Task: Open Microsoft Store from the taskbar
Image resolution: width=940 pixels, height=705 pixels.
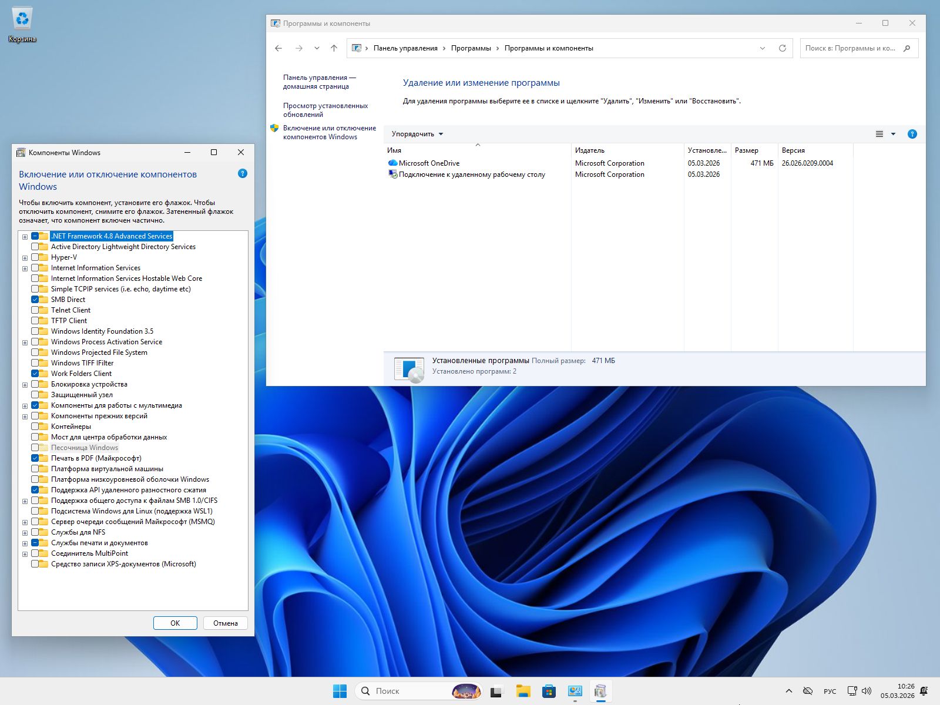Action: (x=549, y=691)
